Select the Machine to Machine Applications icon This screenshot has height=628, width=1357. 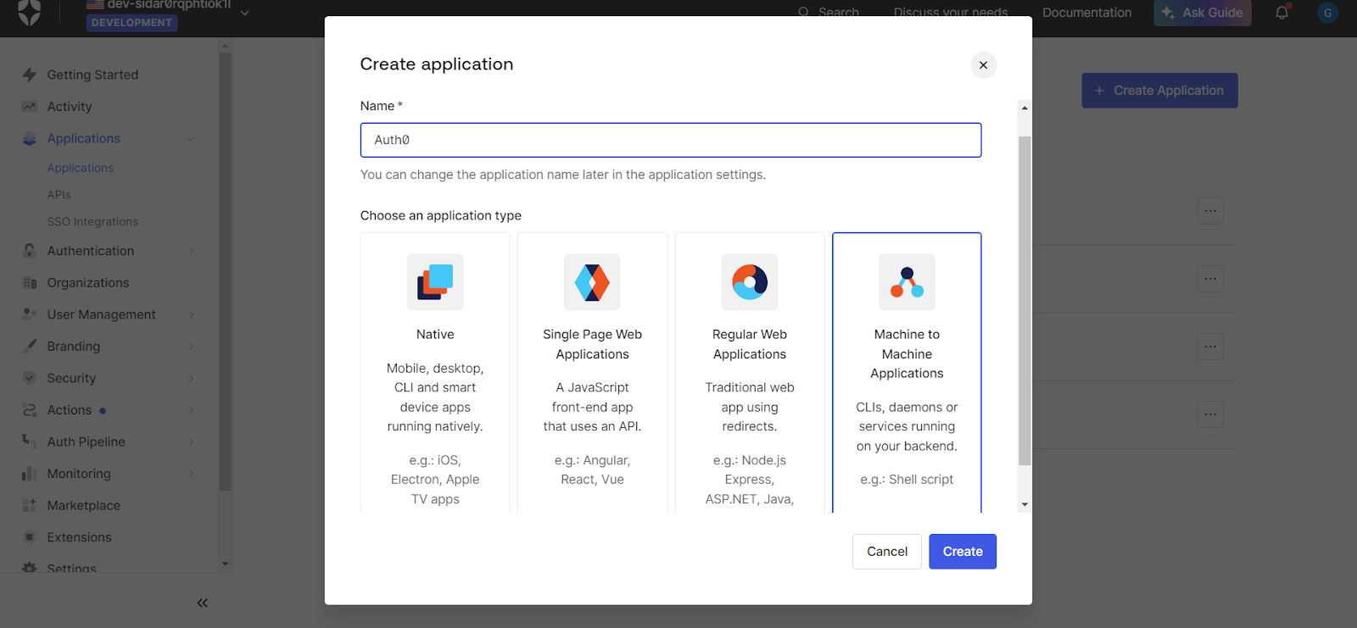(x=907, y=282)
